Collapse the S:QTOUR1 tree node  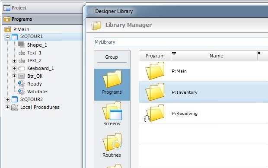tap(7, 37)
